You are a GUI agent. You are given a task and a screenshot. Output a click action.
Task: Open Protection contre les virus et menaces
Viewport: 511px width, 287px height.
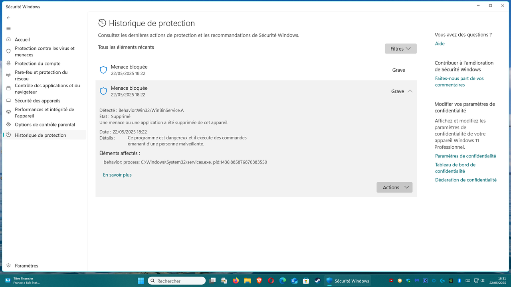click(45, 51)
